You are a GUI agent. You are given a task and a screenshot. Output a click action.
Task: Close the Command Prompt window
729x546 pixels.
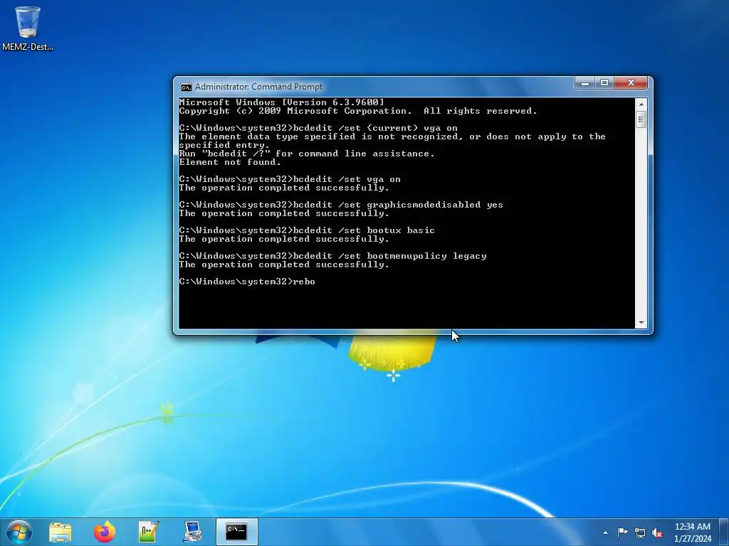tap(631, 82)
